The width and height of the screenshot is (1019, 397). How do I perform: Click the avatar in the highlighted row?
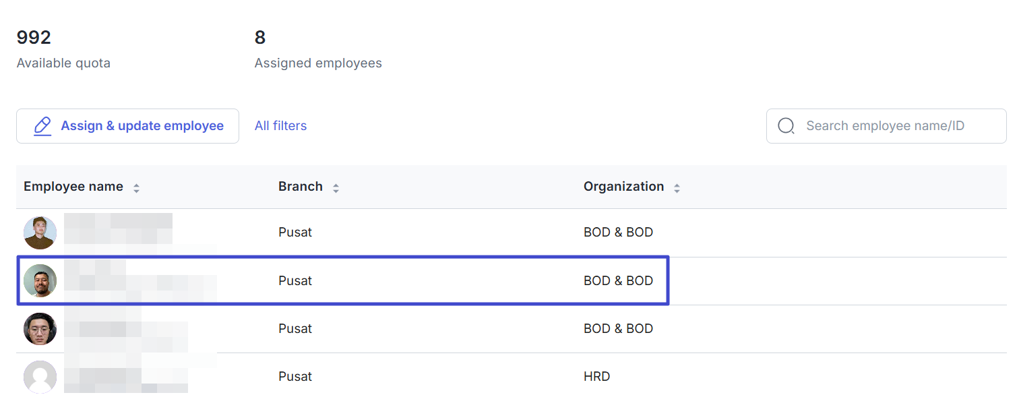pos(40,281)
